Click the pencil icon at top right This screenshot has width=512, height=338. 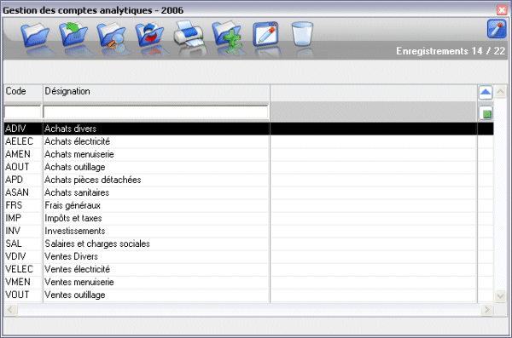[x=497, y=29]
